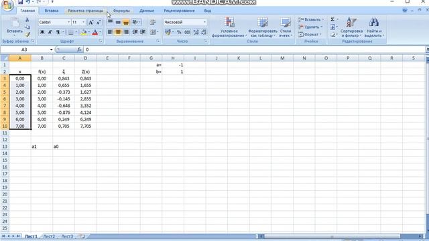Image resolution: width=429 pixels, height=241 pixels.
Task: Expand Шрифт group dialog launcher
Action: [101, 41]
